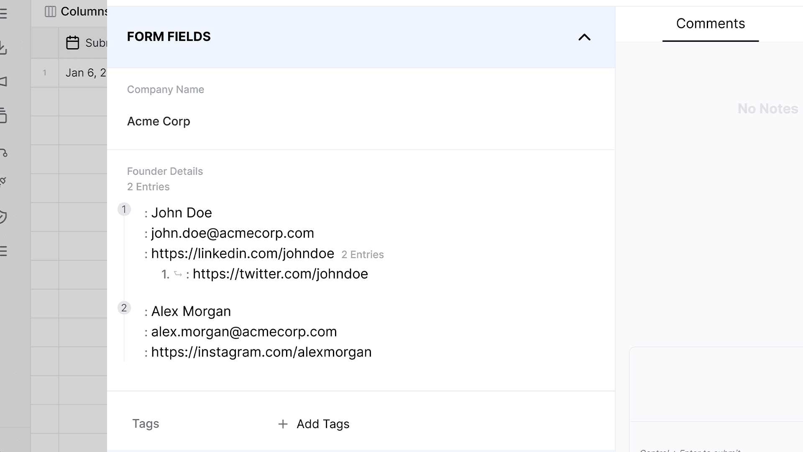Click the comment text input box

(716, 384)
